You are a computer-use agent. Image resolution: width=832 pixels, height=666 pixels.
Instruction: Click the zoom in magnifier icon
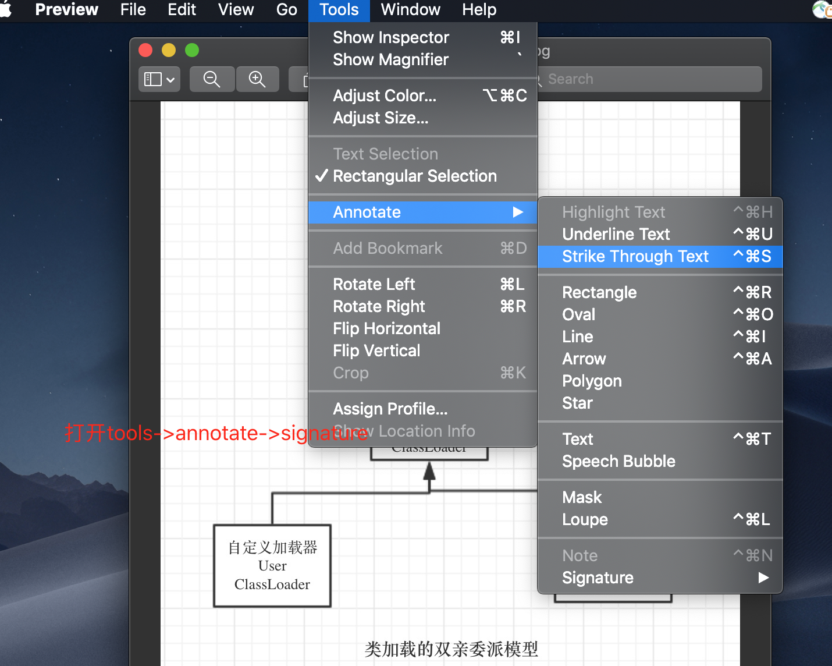coord(257,79)
